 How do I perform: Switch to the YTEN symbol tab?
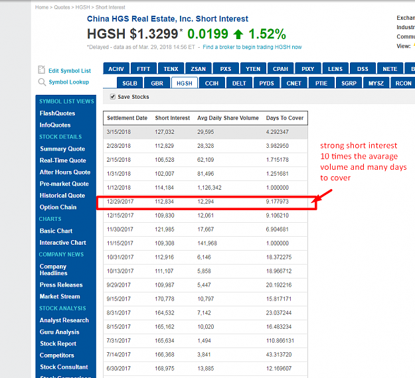pos(253,69)
